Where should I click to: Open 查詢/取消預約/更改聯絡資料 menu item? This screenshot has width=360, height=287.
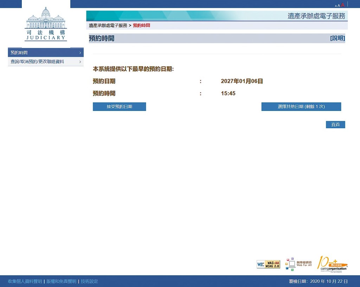pyautogui.click(x=46, y=62)
